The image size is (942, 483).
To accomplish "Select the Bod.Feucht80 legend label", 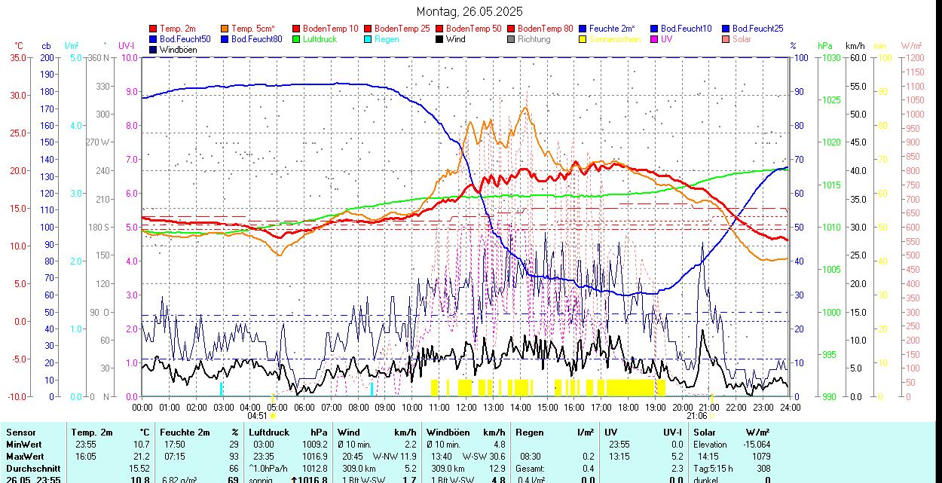I will point(256,39).
